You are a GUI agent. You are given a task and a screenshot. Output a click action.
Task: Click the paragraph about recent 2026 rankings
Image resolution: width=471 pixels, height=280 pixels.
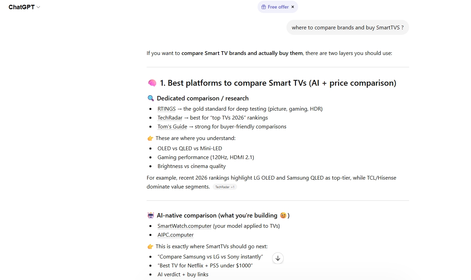point(271,182)
